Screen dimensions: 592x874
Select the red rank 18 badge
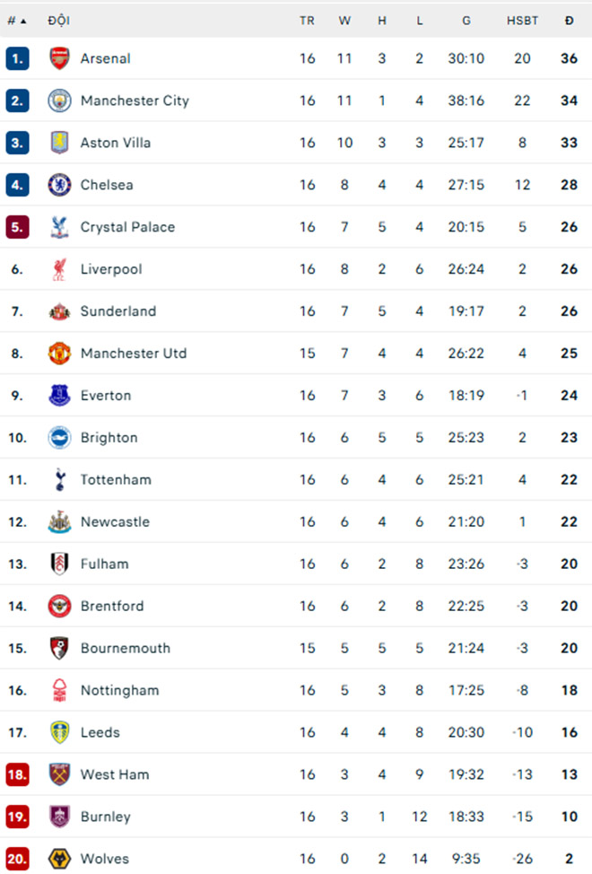click(x=17, y=774)
